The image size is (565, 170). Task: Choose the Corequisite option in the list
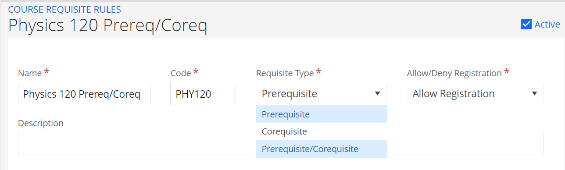pyautogui.click(x=322, y=131)
